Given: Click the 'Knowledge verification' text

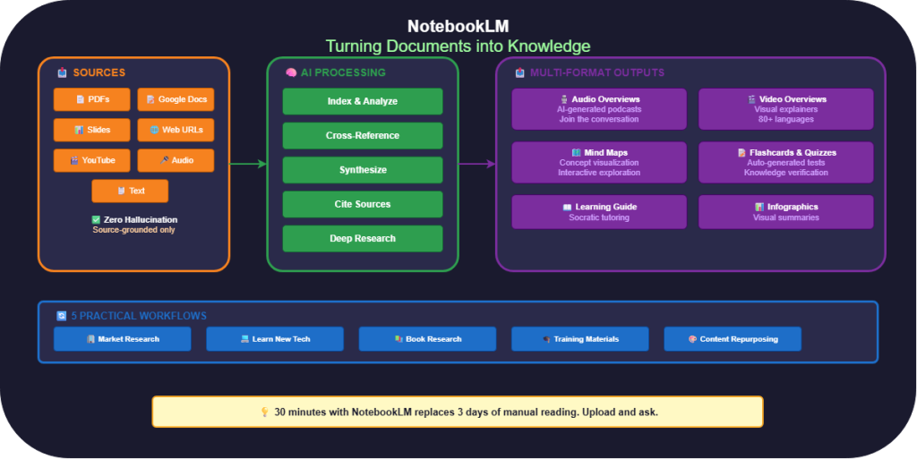Looking at the screenshot, I should pos(786,173).
